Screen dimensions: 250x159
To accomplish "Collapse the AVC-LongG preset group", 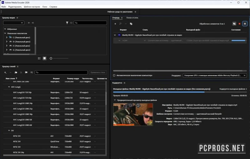I will point(9,87).
